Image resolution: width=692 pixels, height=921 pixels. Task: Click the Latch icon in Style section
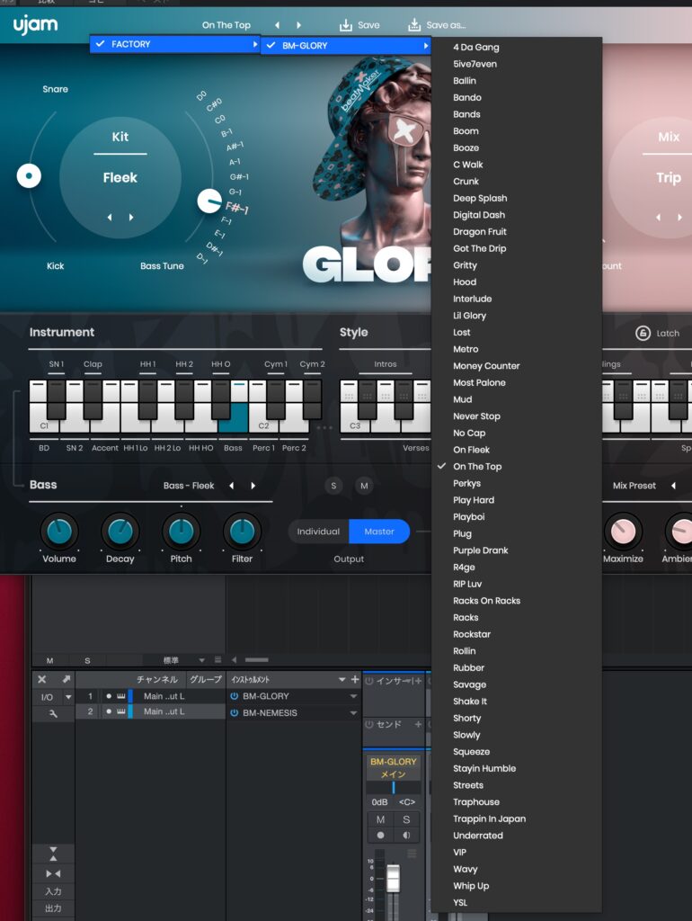click(x=643, y=333)
